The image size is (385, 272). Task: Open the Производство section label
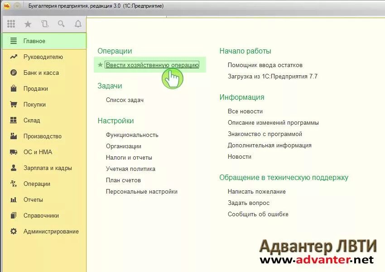[43, 136]
